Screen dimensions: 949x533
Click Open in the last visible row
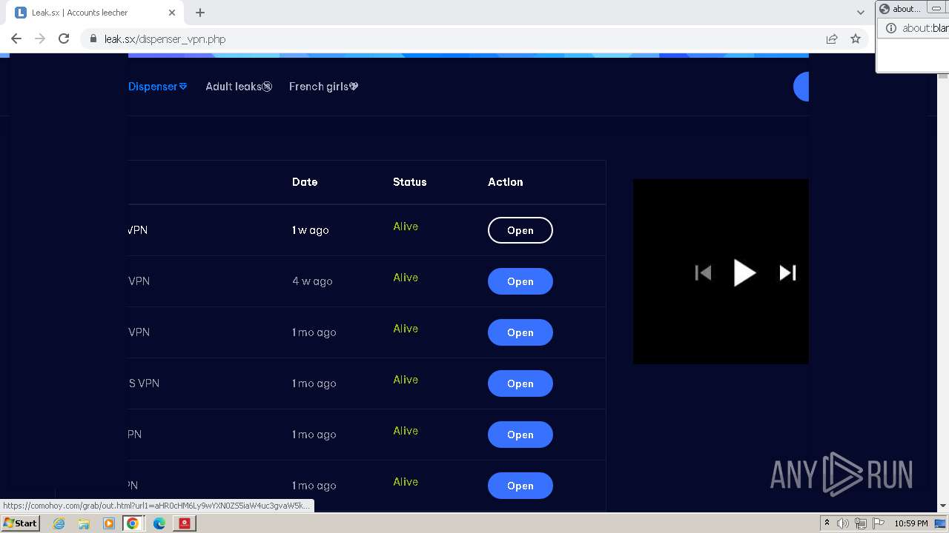520,486
